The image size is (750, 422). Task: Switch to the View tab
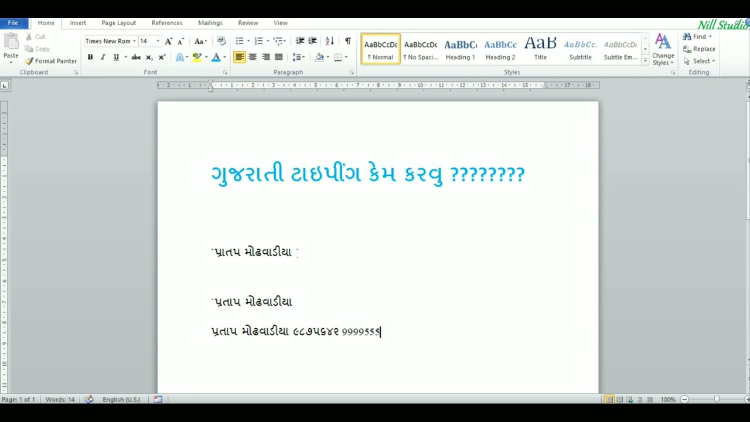click(x=281, y=23)
